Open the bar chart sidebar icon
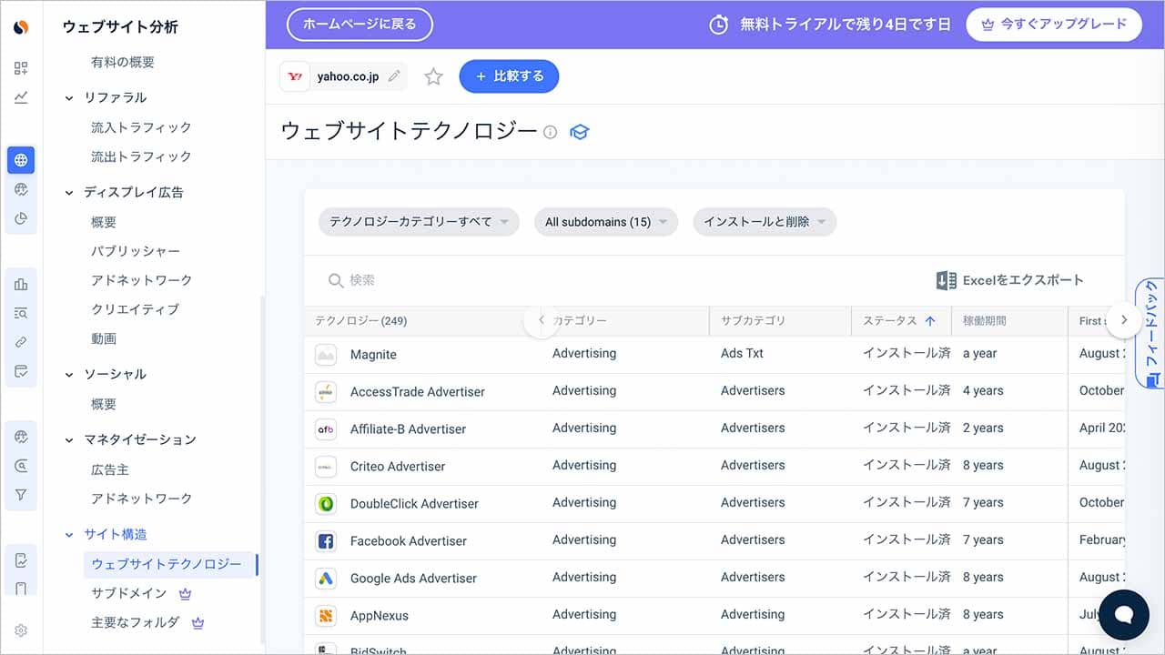1165x655 pixels. (x=21, y=284)
